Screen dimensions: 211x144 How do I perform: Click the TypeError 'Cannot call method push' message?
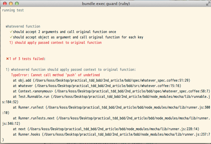pos(55,75)
